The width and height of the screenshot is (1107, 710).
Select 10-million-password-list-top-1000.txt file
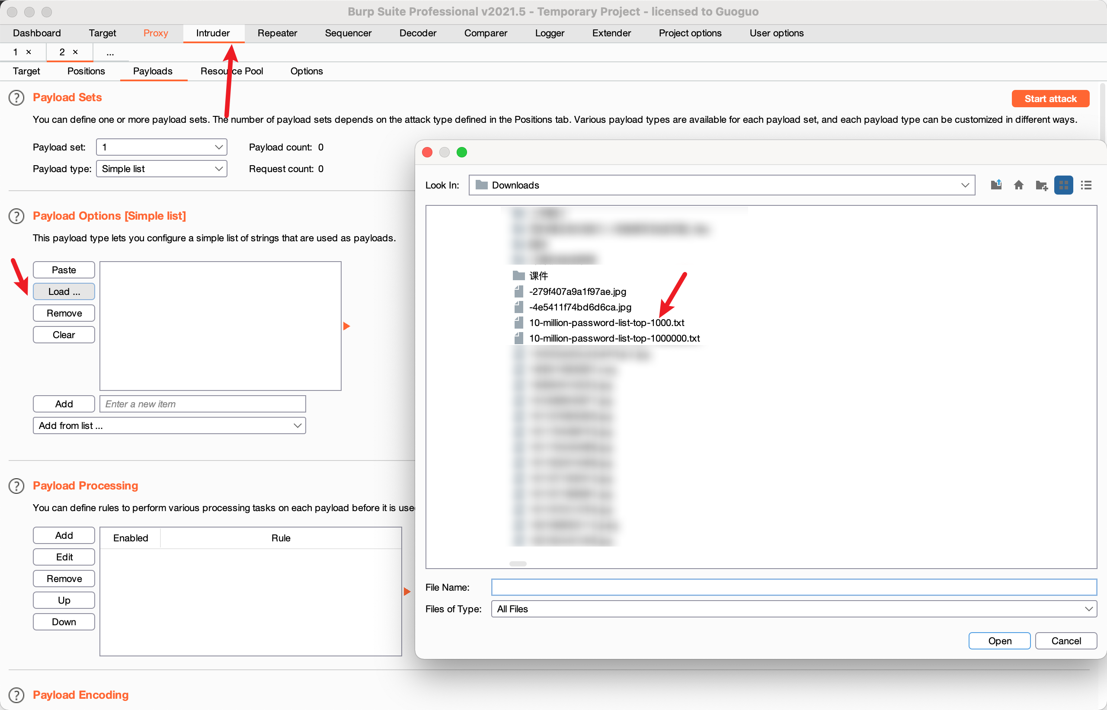(606, 323)
